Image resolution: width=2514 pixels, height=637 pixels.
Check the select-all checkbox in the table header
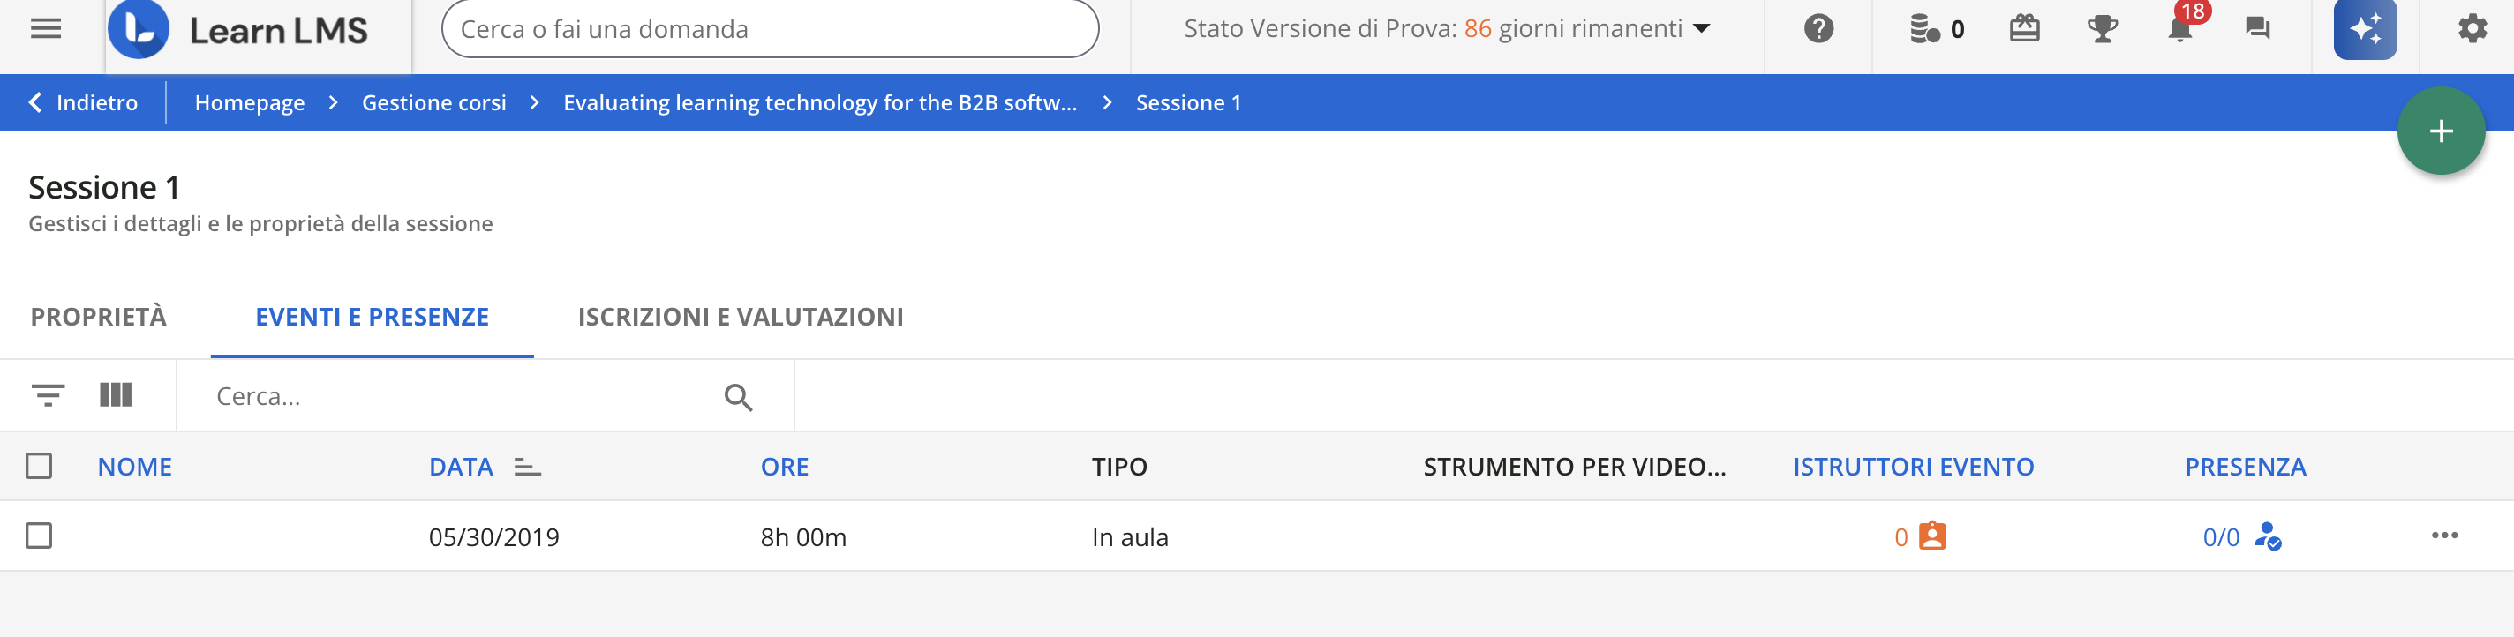tap(40, 467)
